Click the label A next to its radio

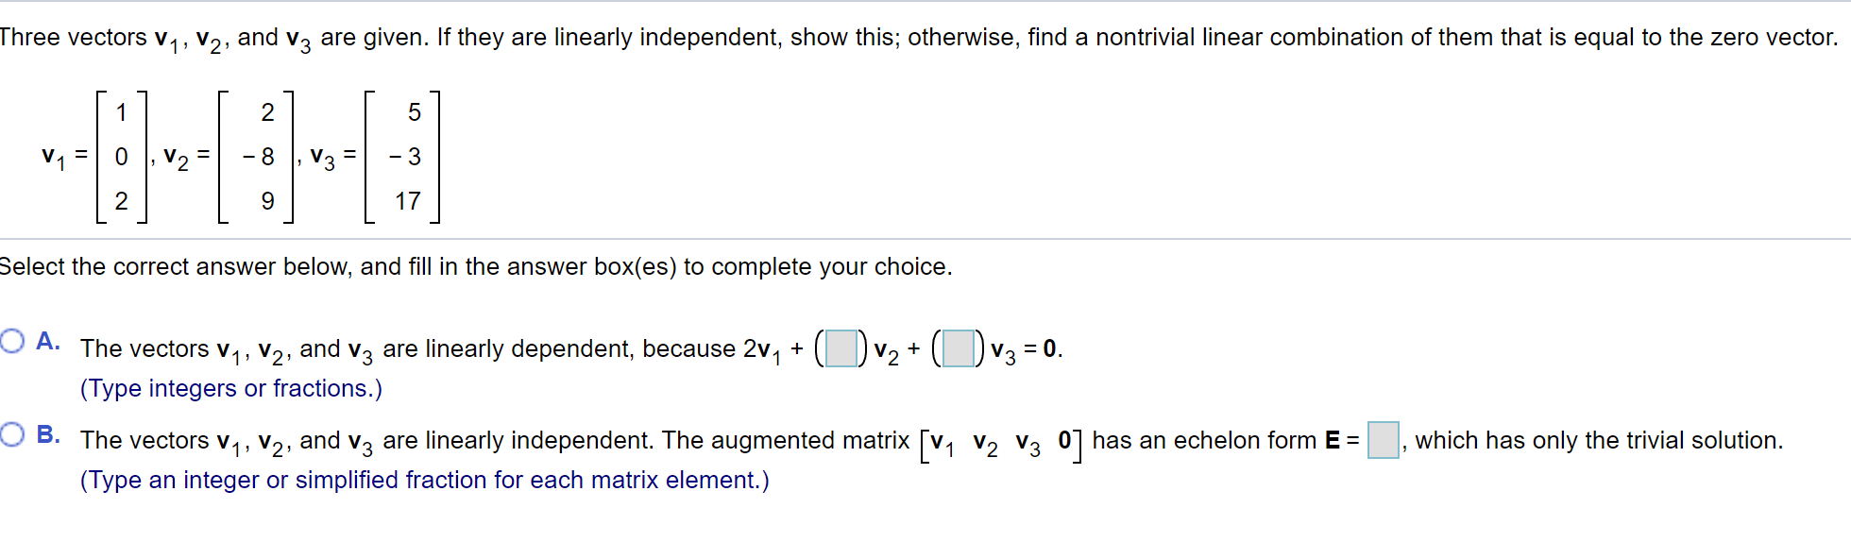46,340
